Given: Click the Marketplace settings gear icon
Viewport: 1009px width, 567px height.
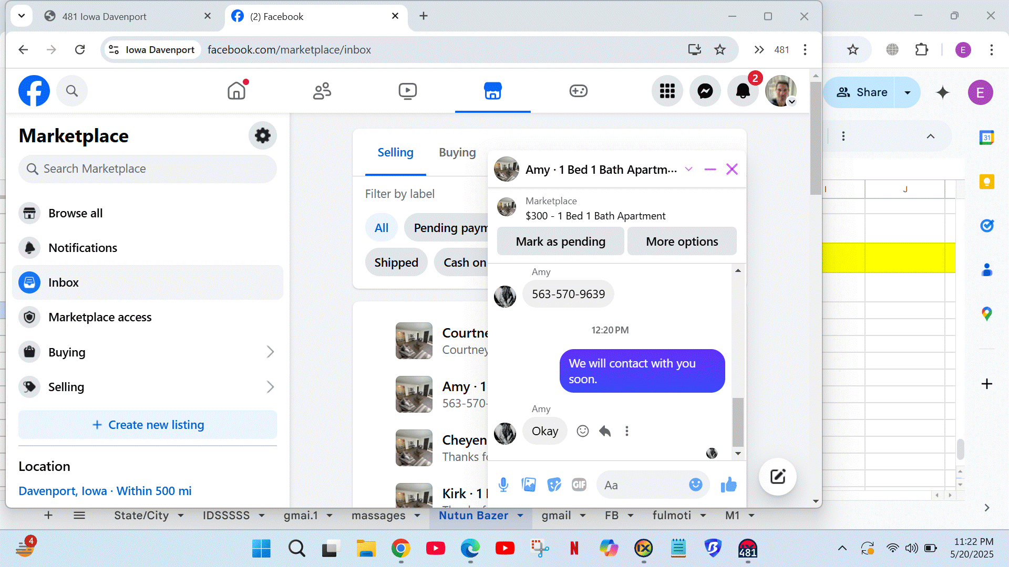Looking at the screenshot, I should pos(262,136).
